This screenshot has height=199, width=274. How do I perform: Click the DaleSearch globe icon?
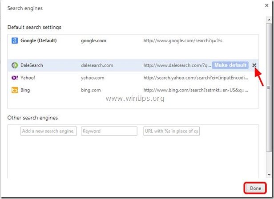pyautogui.click(x=15, y=65)
